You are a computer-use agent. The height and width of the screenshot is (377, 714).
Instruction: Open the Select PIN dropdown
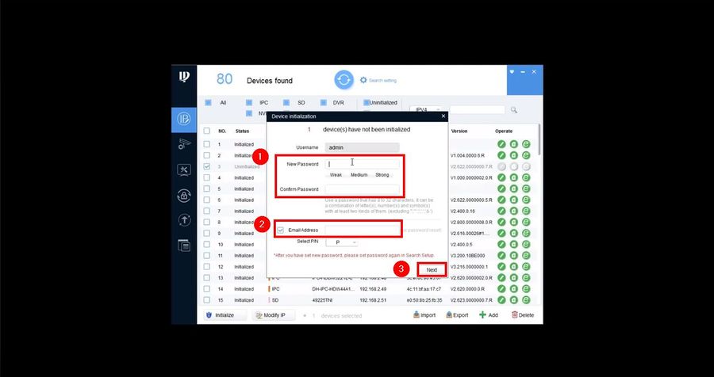pyautogui.click(x=341, y=242)
